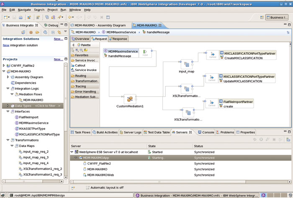Click the handleMessage input node icon

tap(145, 53)
